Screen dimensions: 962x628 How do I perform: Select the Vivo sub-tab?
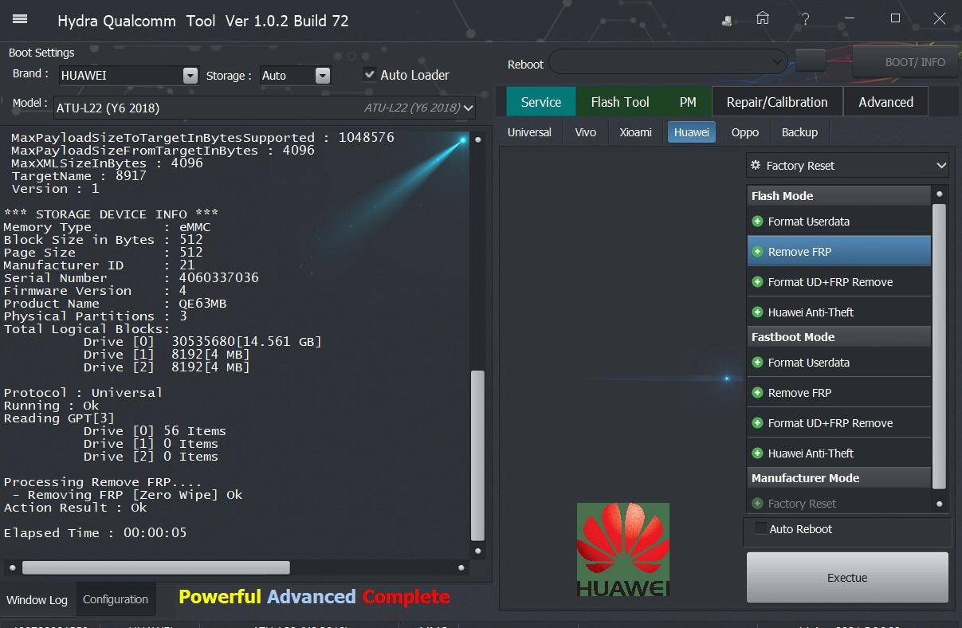586,132
